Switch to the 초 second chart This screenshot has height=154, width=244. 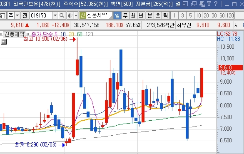(x=158, y=15)
